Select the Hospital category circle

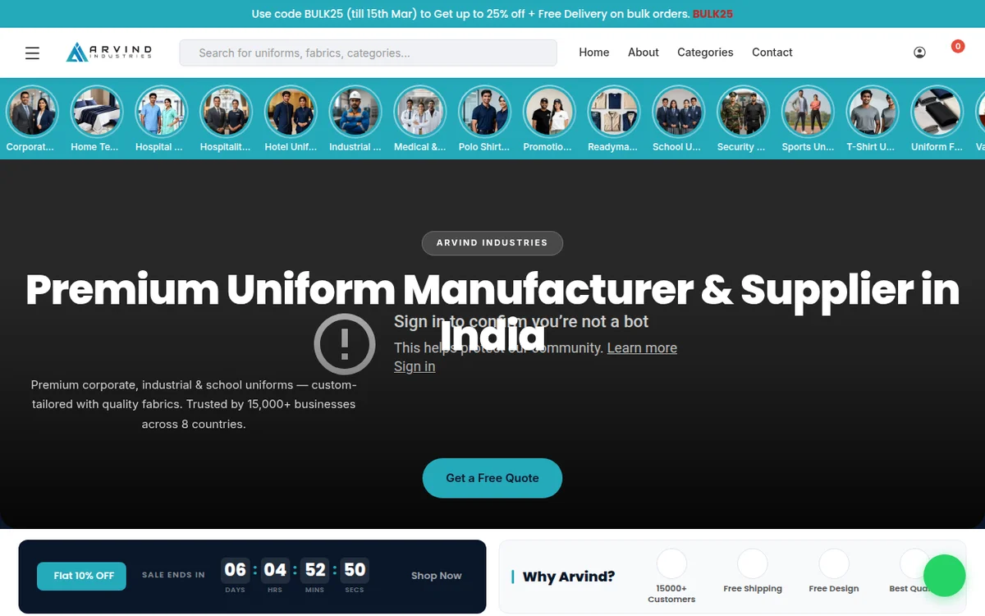click(x=162, y=112)
